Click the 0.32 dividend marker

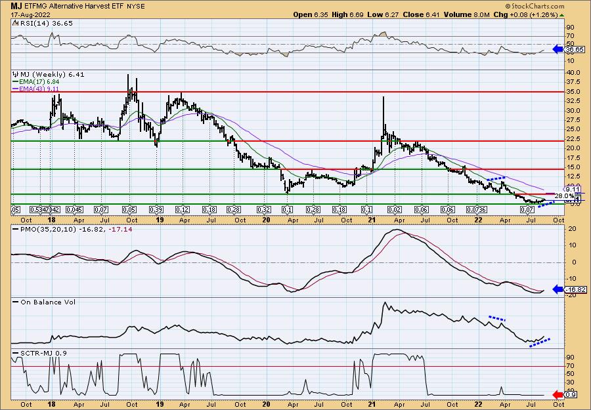click(x=263, y=210)
